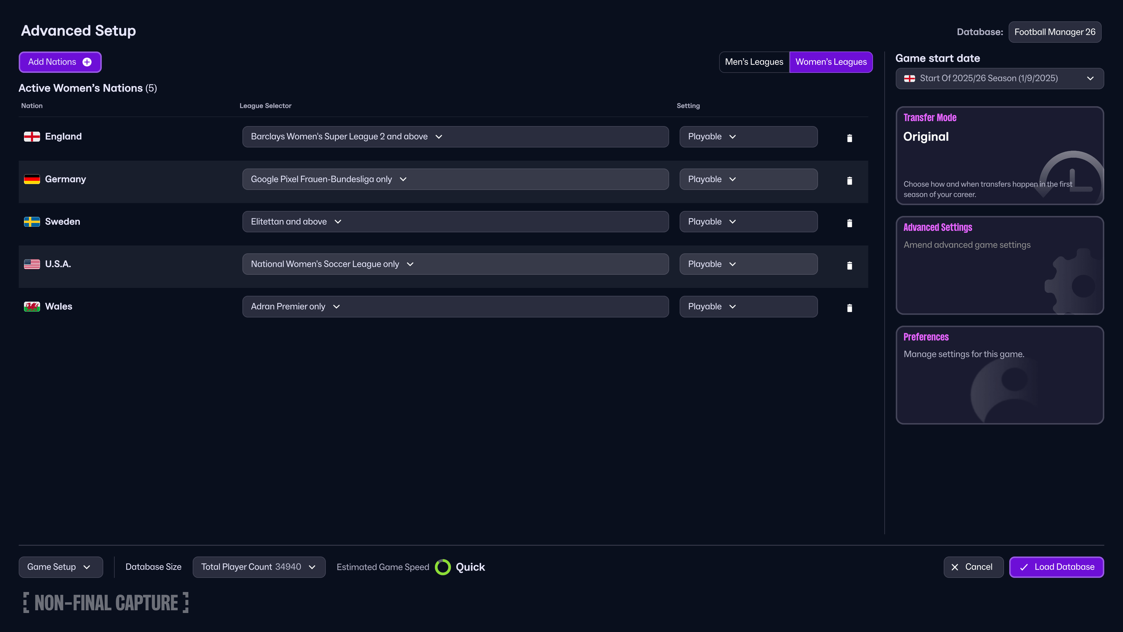This screenshot has width=1123, height=632.
Task: Click the Estimated Game Speed ring indicator
Action: pos(442,567)
